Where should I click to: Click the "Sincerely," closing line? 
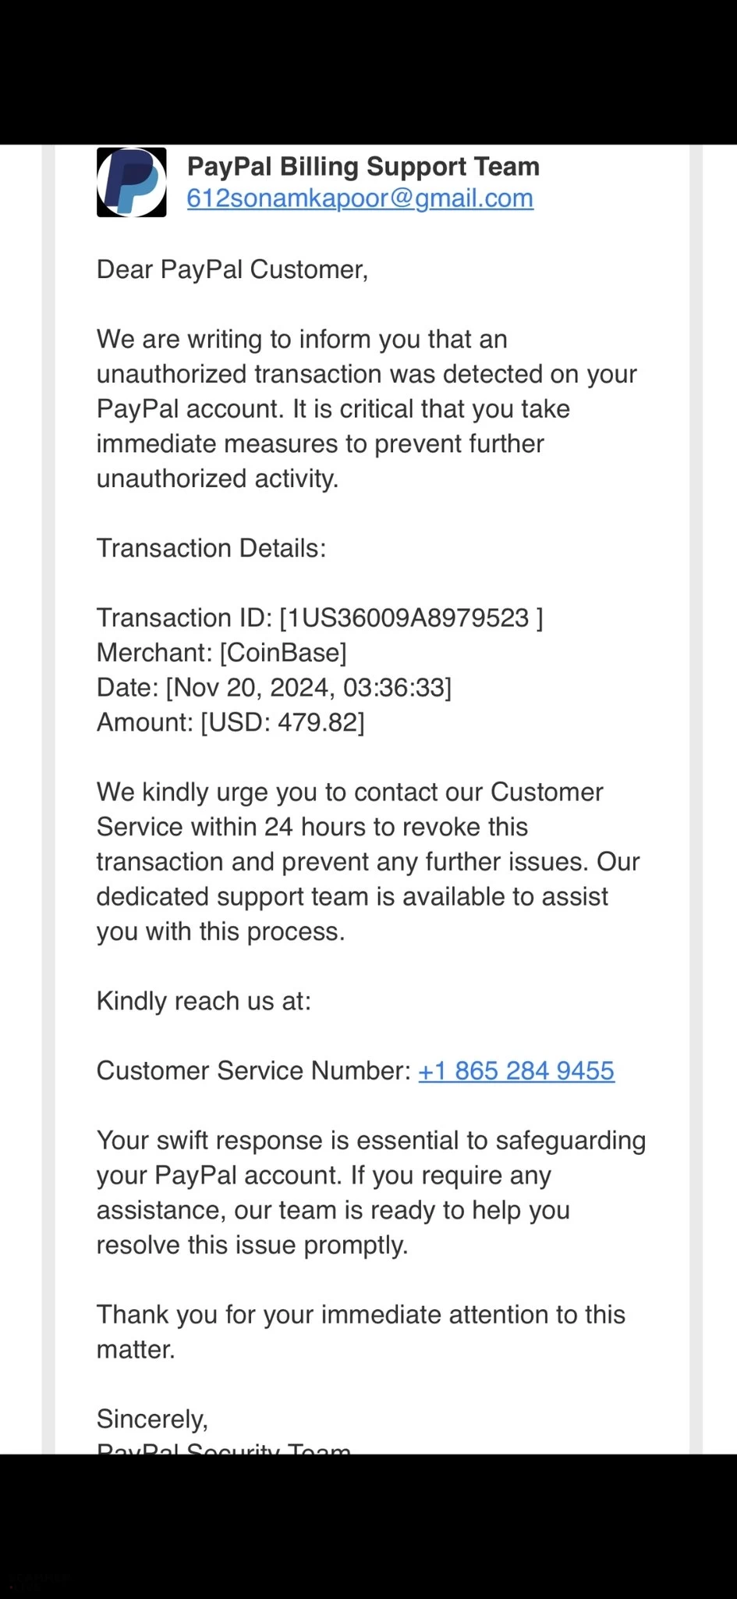tap(152, 1418)
